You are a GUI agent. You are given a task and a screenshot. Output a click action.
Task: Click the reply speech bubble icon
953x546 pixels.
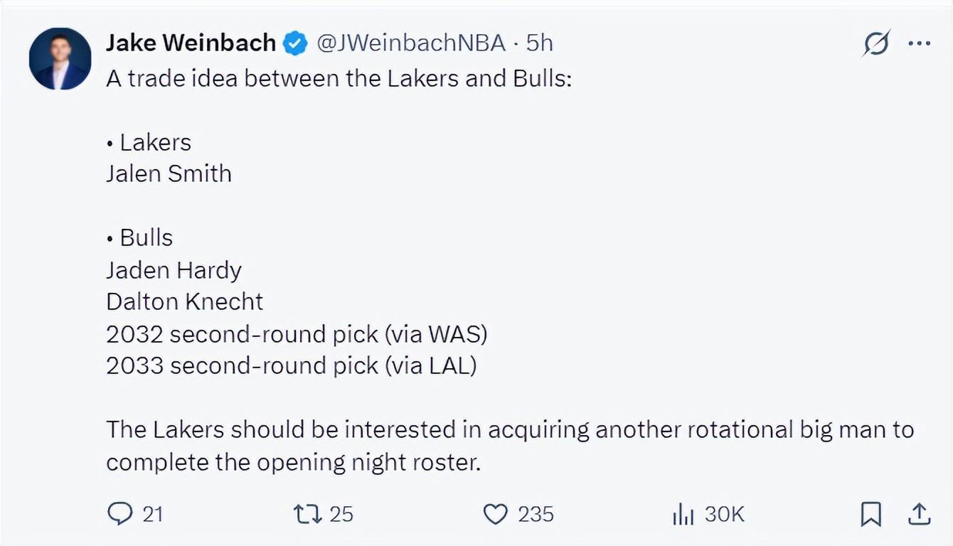click(x=119, y=514)
